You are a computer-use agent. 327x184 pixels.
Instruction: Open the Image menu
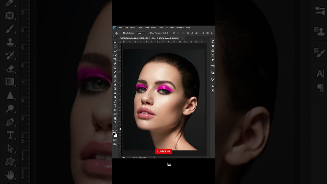click(x=133, y=28)
